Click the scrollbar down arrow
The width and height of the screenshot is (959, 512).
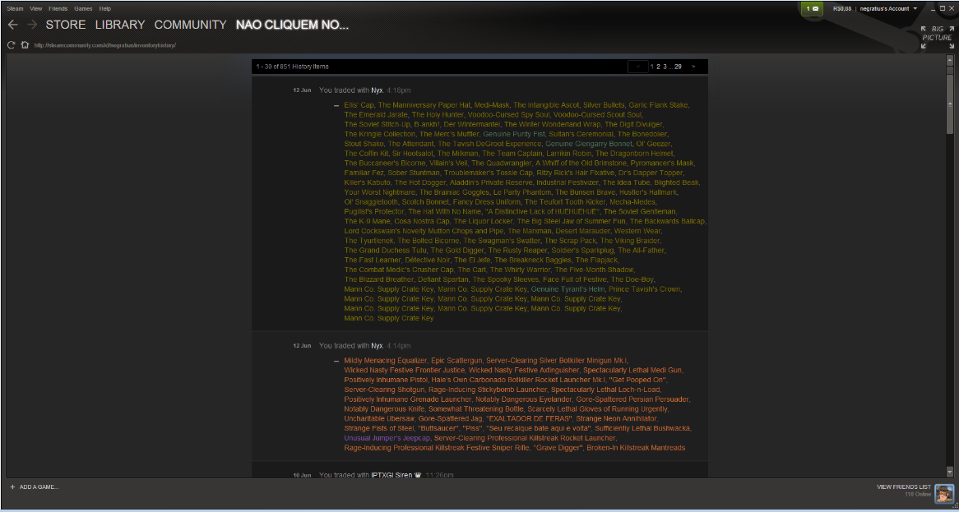pos(950,472)
